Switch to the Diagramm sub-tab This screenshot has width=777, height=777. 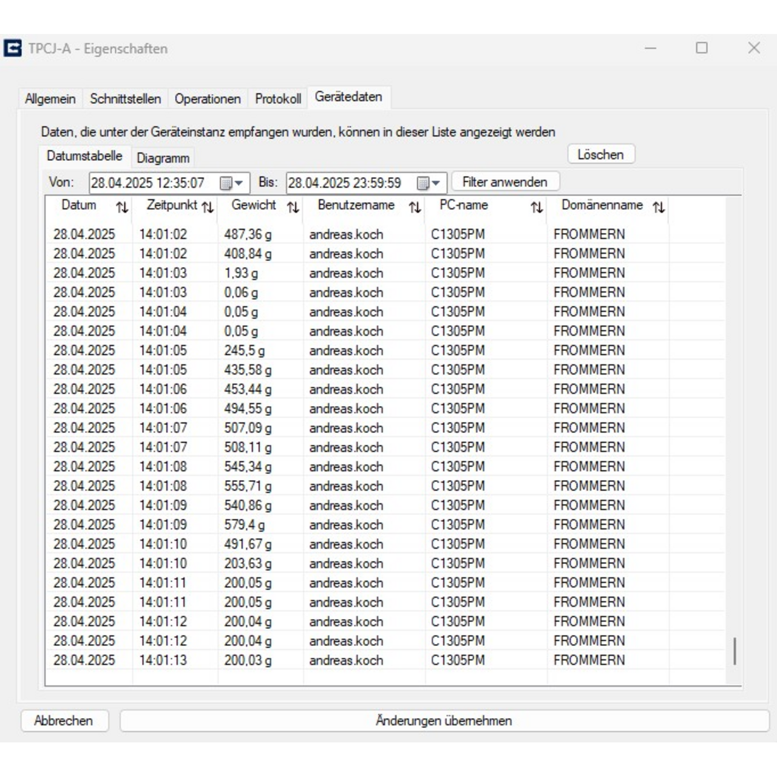163,158
